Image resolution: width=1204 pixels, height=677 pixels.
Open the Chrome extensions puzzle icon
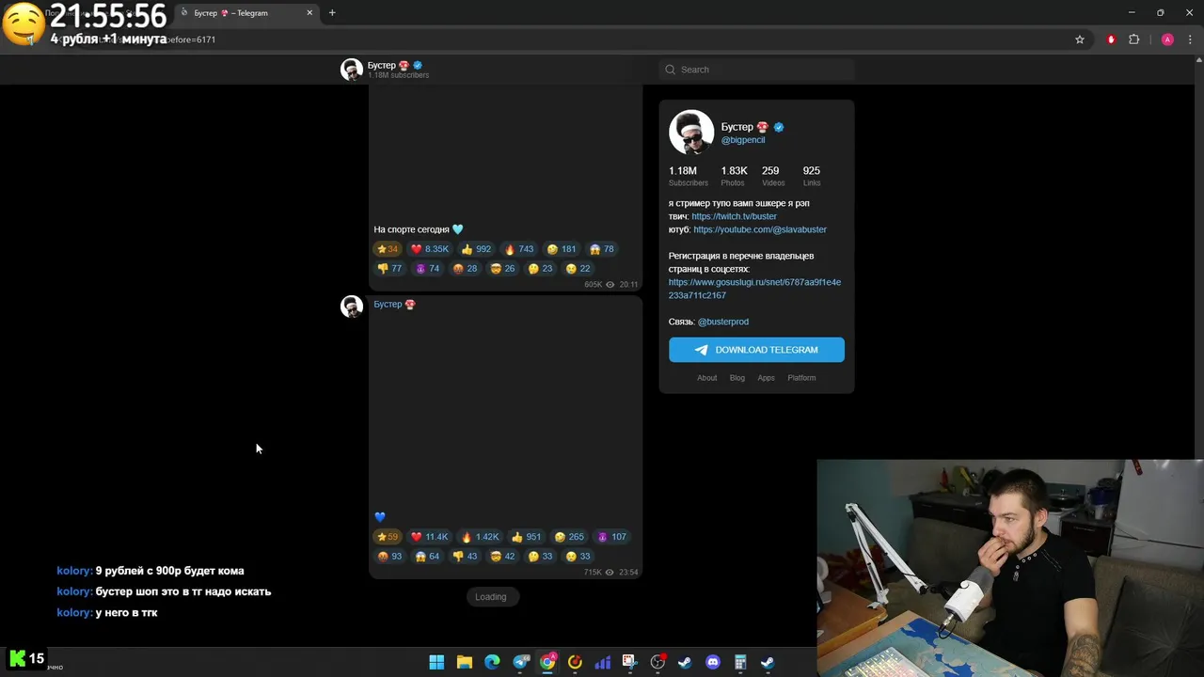point(1133,39)
